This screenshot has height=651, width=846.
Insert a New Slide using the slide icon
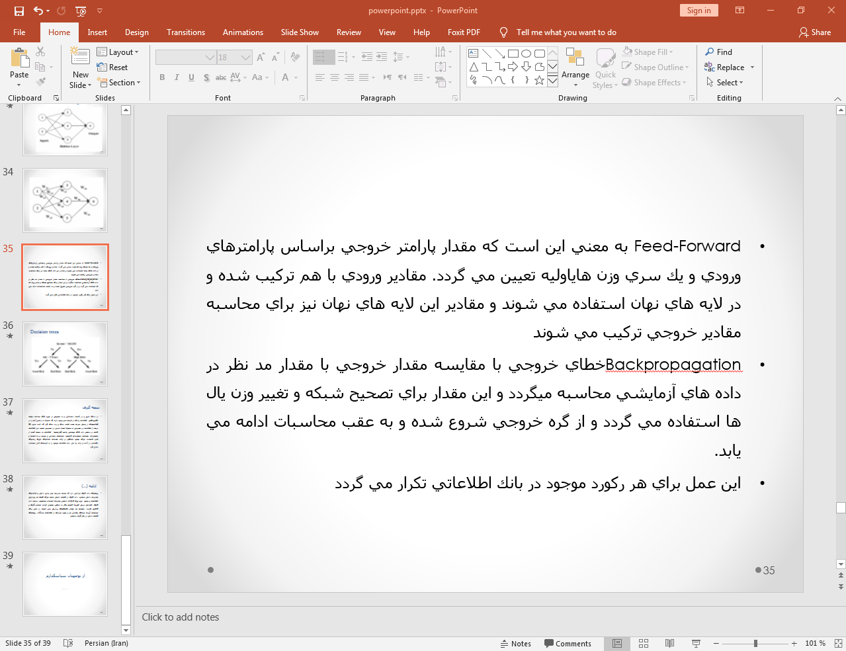click(x=80, y=58)
